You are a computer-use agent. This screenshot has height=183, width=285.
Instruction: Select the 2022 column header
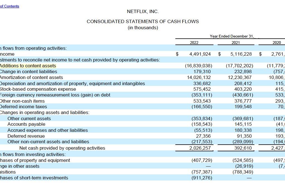[194, 43]
